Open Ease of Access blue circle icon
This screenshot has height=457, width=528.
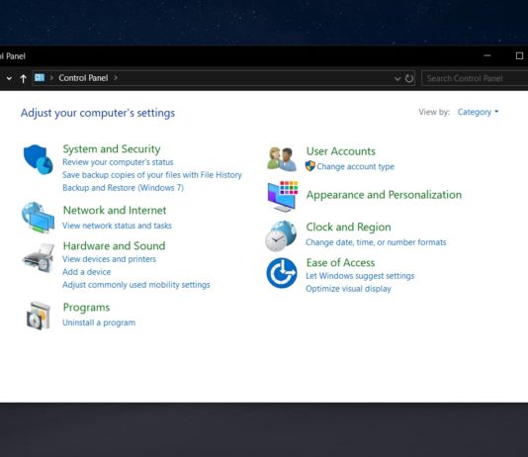[x=282, y=273]
